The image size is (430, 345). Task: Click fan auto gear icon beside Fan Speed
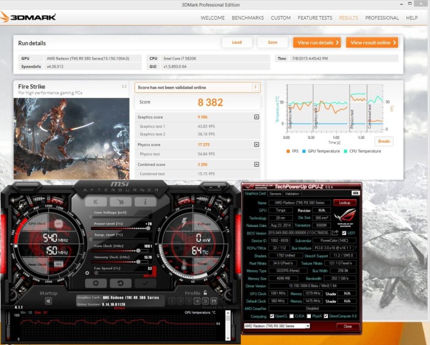pyautogui.click(x=87, y=273)
